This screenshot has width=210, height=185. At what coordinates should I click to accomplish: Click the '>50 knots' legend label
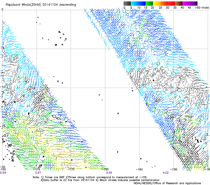(x=202, y=8)
